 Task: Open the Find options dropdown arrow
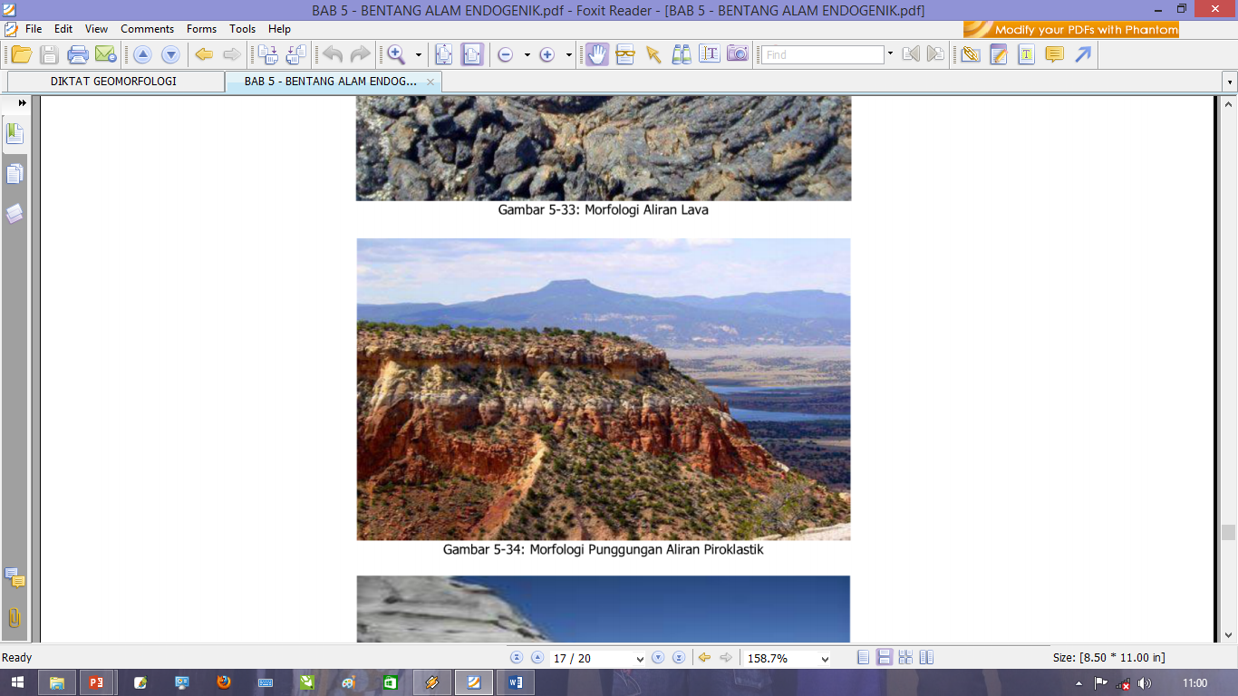click(x=890, y=54)
